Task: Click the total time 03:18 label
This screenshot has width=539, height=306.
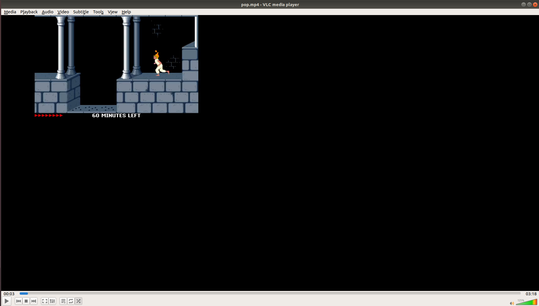Action: coord(531,294)
